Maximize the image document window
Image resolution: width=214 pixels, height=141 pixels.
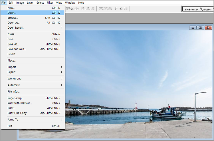[x=200, y=28]
